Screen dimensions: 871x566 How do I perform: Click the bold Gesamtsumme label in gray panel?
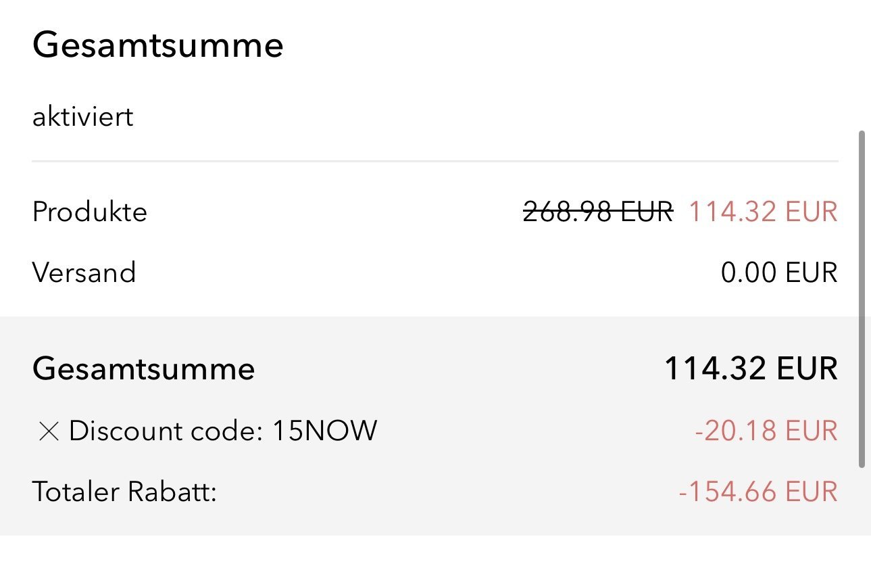tap(143, 369)
